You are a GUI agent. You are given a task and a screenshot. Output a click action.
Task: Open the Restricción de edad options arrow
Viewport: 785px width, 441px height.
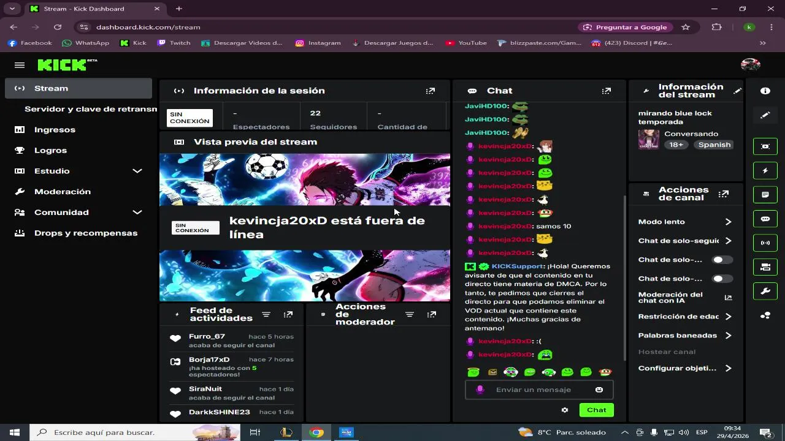(728, 317)
